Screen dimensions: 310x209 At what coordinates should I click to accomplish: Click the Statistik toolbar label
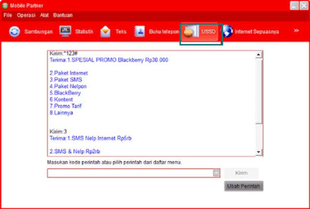pyautogui.click(x=84, y=31)
